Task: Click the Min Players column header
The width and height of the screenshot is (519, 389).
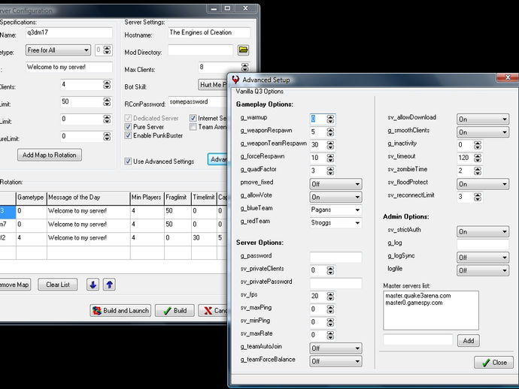Action: [147, 198]
